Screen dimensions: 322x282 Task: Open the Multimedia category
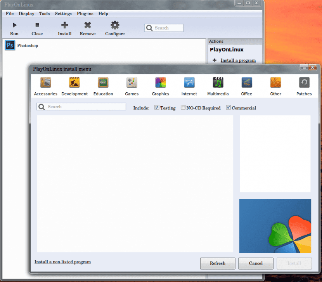click(x=218, y=87)
